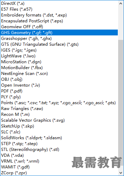Select Embroidery formats (*.dst, *.exp)
This screenshot has height=176, width=124.
[59, 15]
